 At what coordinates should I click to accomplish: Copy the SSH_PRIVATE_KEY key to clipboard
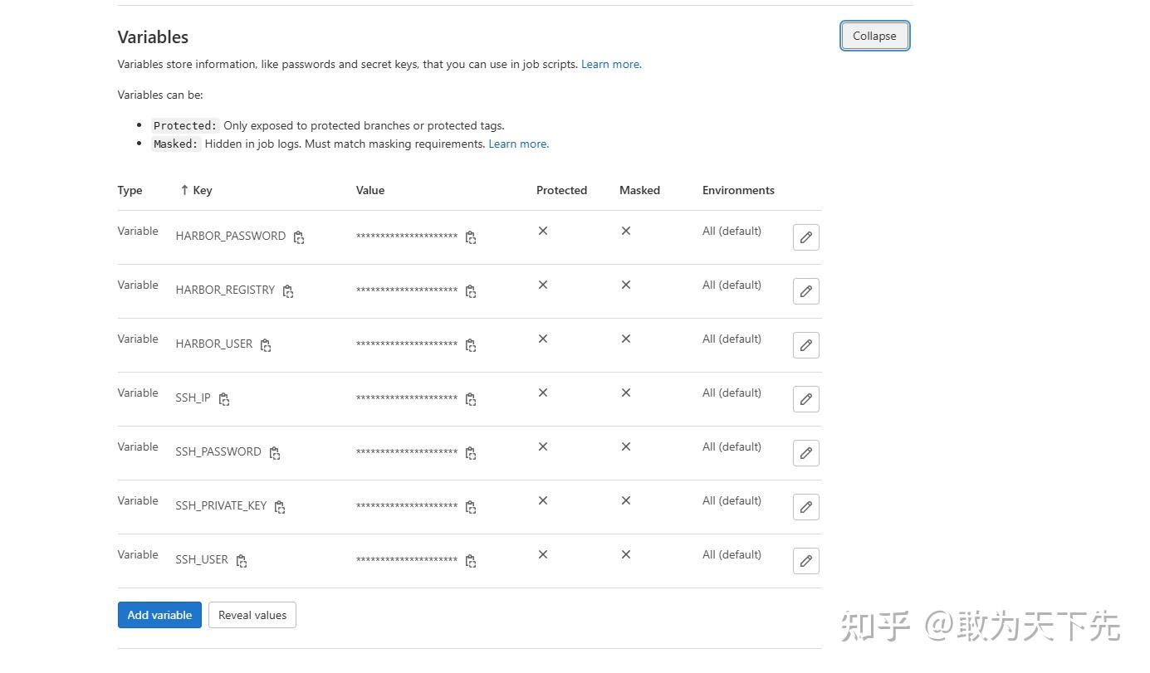(280, 506)
